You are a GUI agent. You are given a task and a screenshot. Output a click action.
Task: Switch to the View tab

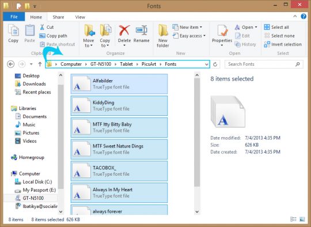(x=80, y=17)
